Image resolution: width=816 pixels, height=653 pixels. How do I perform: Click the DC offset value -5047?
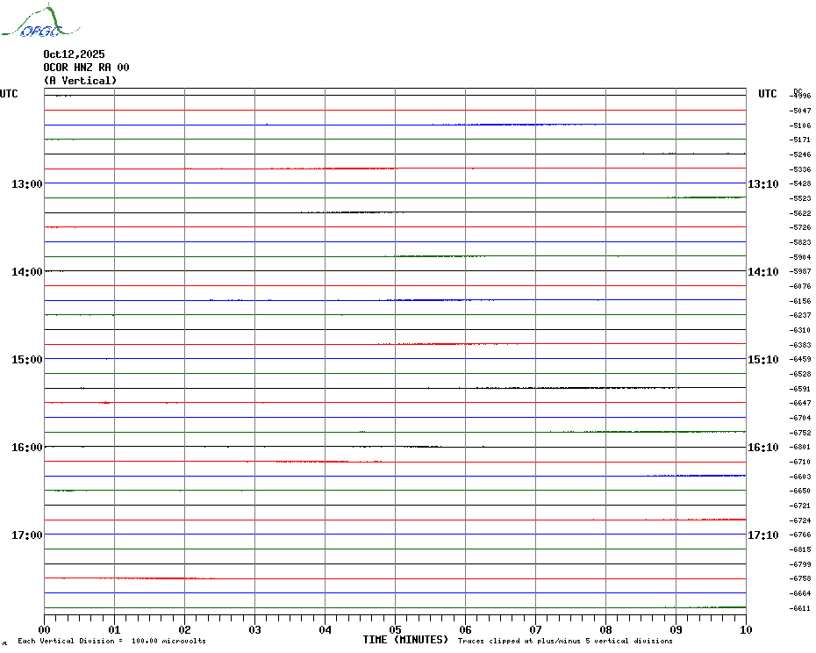click(x=800, y=111)
